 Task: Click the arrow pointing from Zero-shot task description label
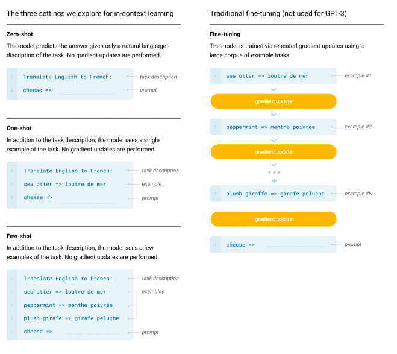(x=132, y=77)
